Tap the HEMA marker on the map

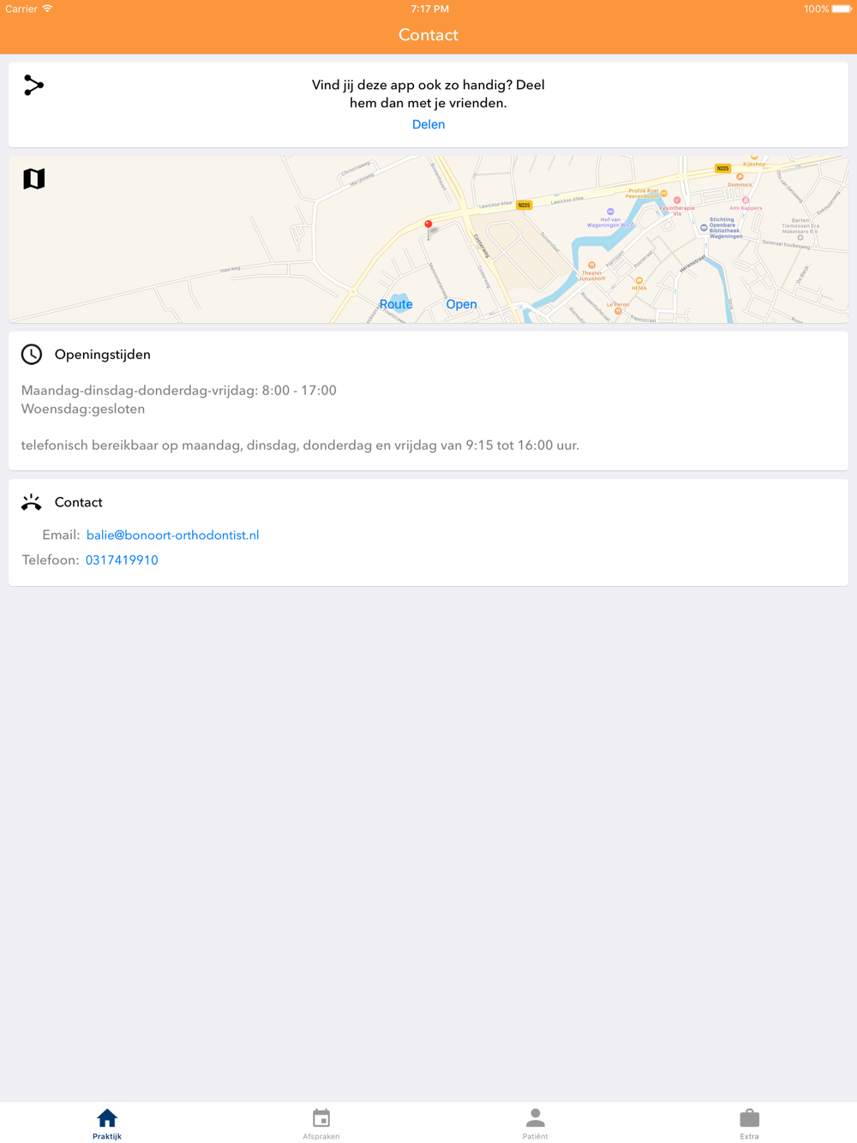638,280
